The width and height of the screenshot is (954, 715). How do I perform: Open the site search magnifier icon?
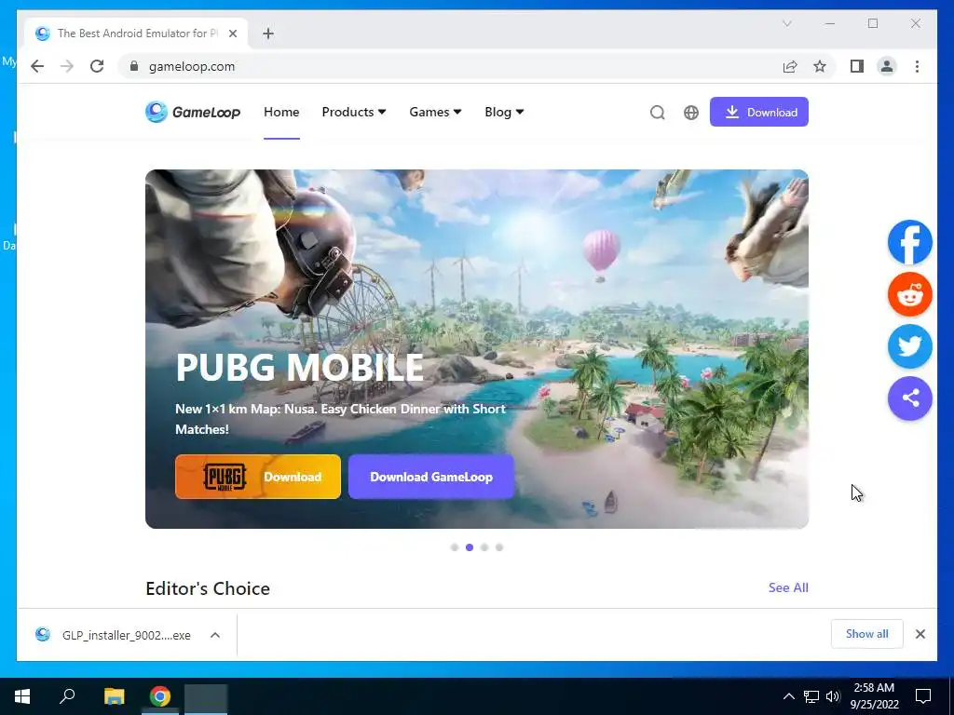pyautogui.click(x=657, y=113)
